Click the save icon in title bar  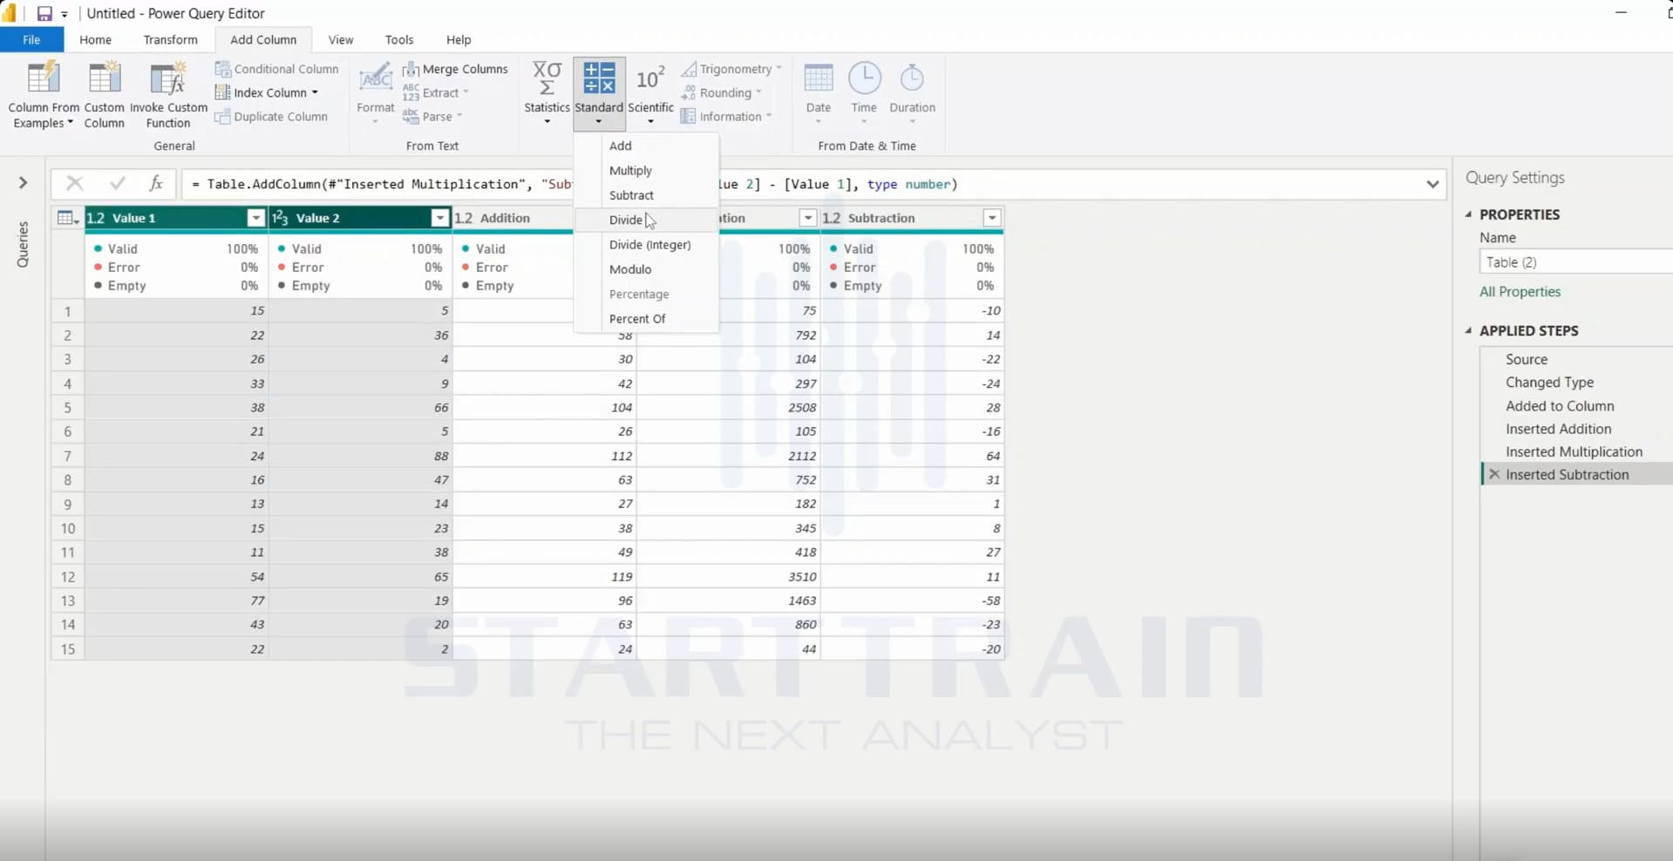pyautogui.click(x=44, y=14)
